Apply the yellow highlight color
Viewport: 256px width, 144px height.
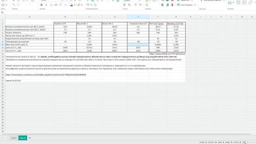click(79, 5)
